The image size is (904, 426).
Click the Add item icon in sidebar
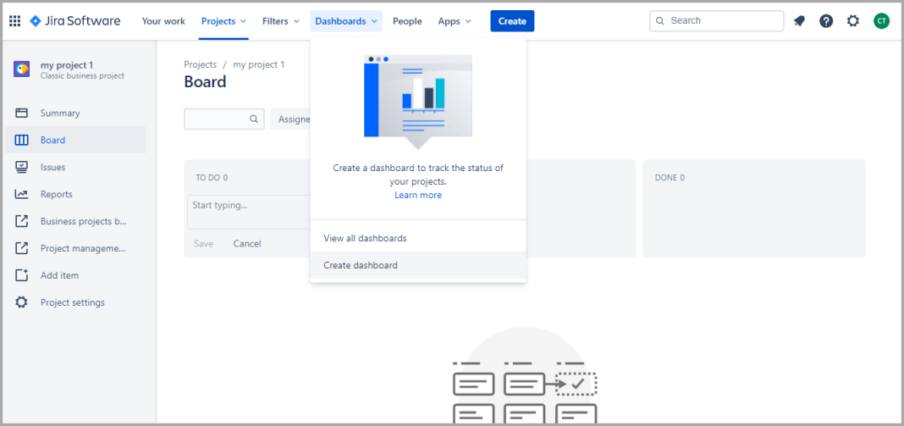pos(22,275)
